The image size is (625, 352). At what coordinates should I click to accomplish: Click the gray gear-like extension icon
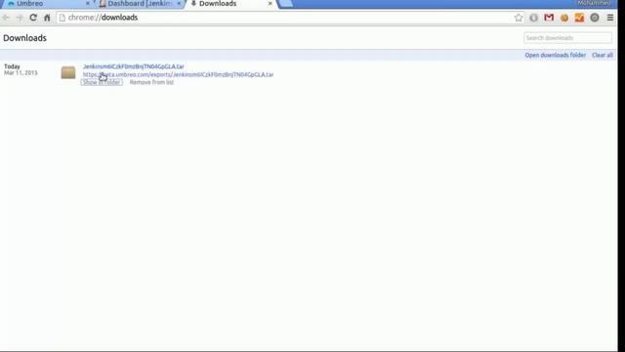click(595, 18)
